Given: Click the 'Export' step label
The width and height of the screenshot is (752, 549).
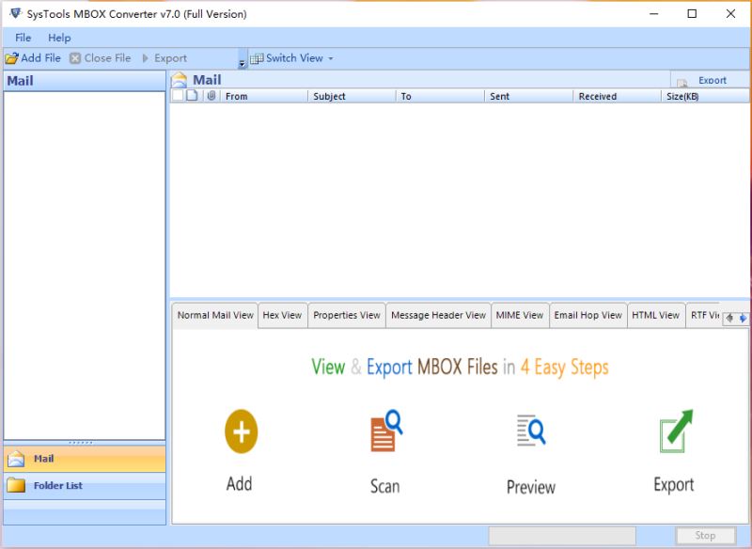Looking at the screenshot, I should pos(674,485).
